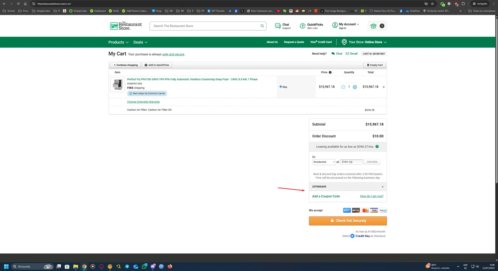Open File Explorer from the taskbar
The height and width of the screenshot is (271, 498).
(76, 266)
